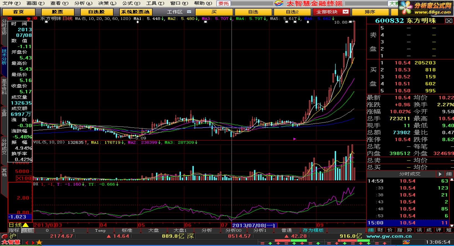Viewport: 454px width, 246px height.
Task: Open the 工具(T) menu
Action: click(155, 3)
